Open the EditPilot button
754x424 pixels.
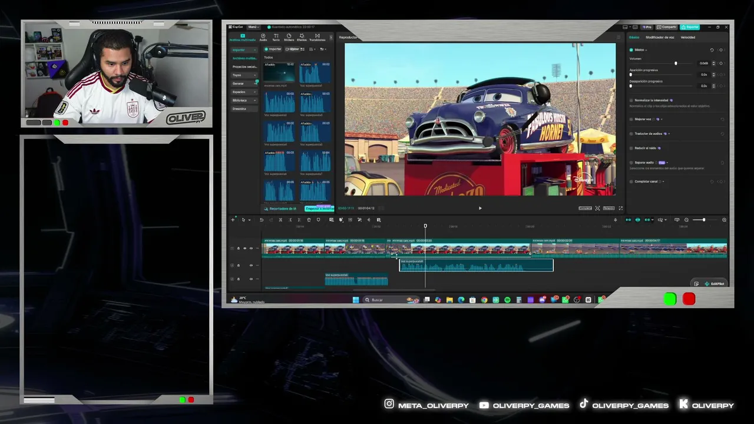click(714, 284)
